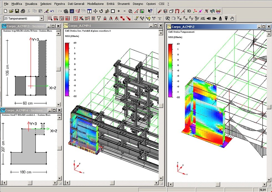
Task: Select the Pan move arrows tool
Action: click(95, 11)
